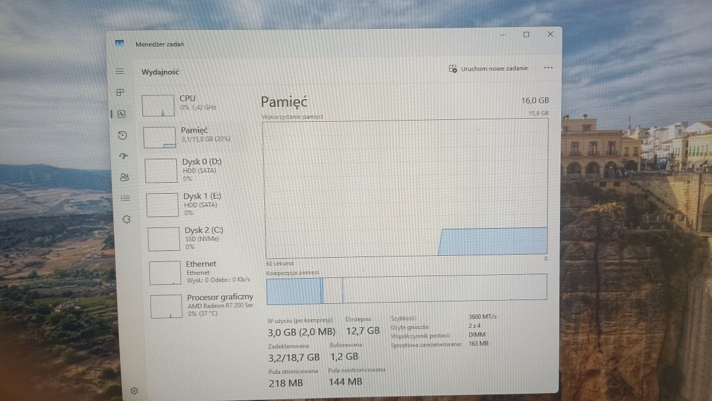Click the Task Manager app icon in title bar
Screen dimensions: 712x401
pos(119,43)
